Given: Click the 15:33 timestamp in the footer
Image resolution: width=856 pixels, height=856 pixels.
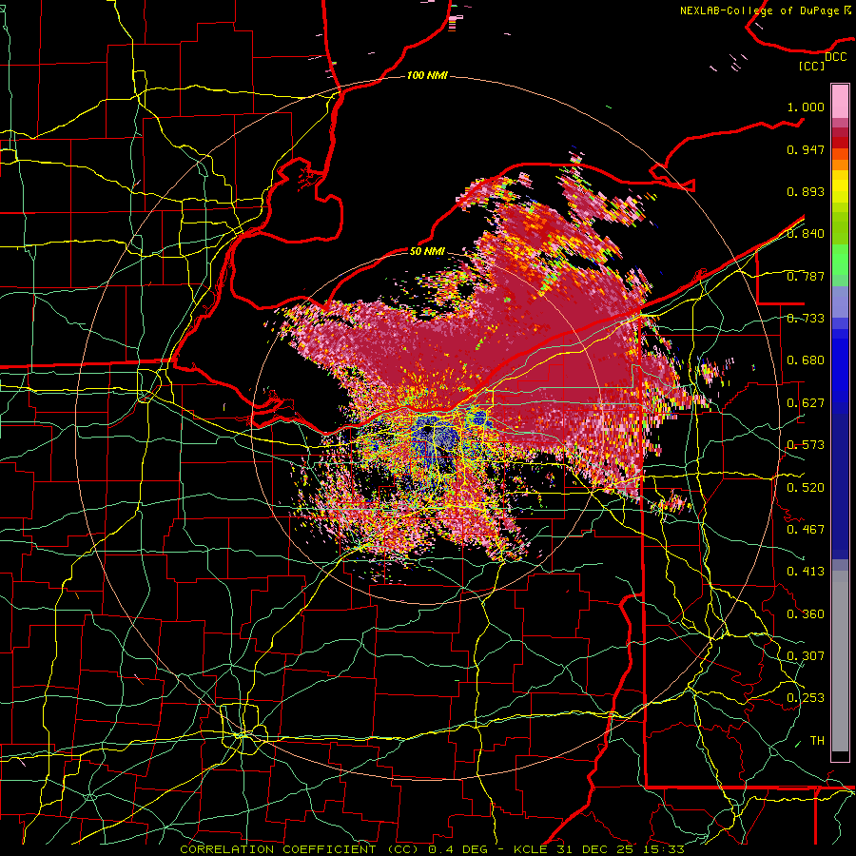Looking at the screenshot, I should 663,849.
